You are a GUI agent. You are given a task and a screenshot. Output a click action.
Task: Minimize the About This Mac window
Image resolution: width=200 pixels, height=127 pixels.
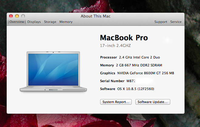[17, 16]
